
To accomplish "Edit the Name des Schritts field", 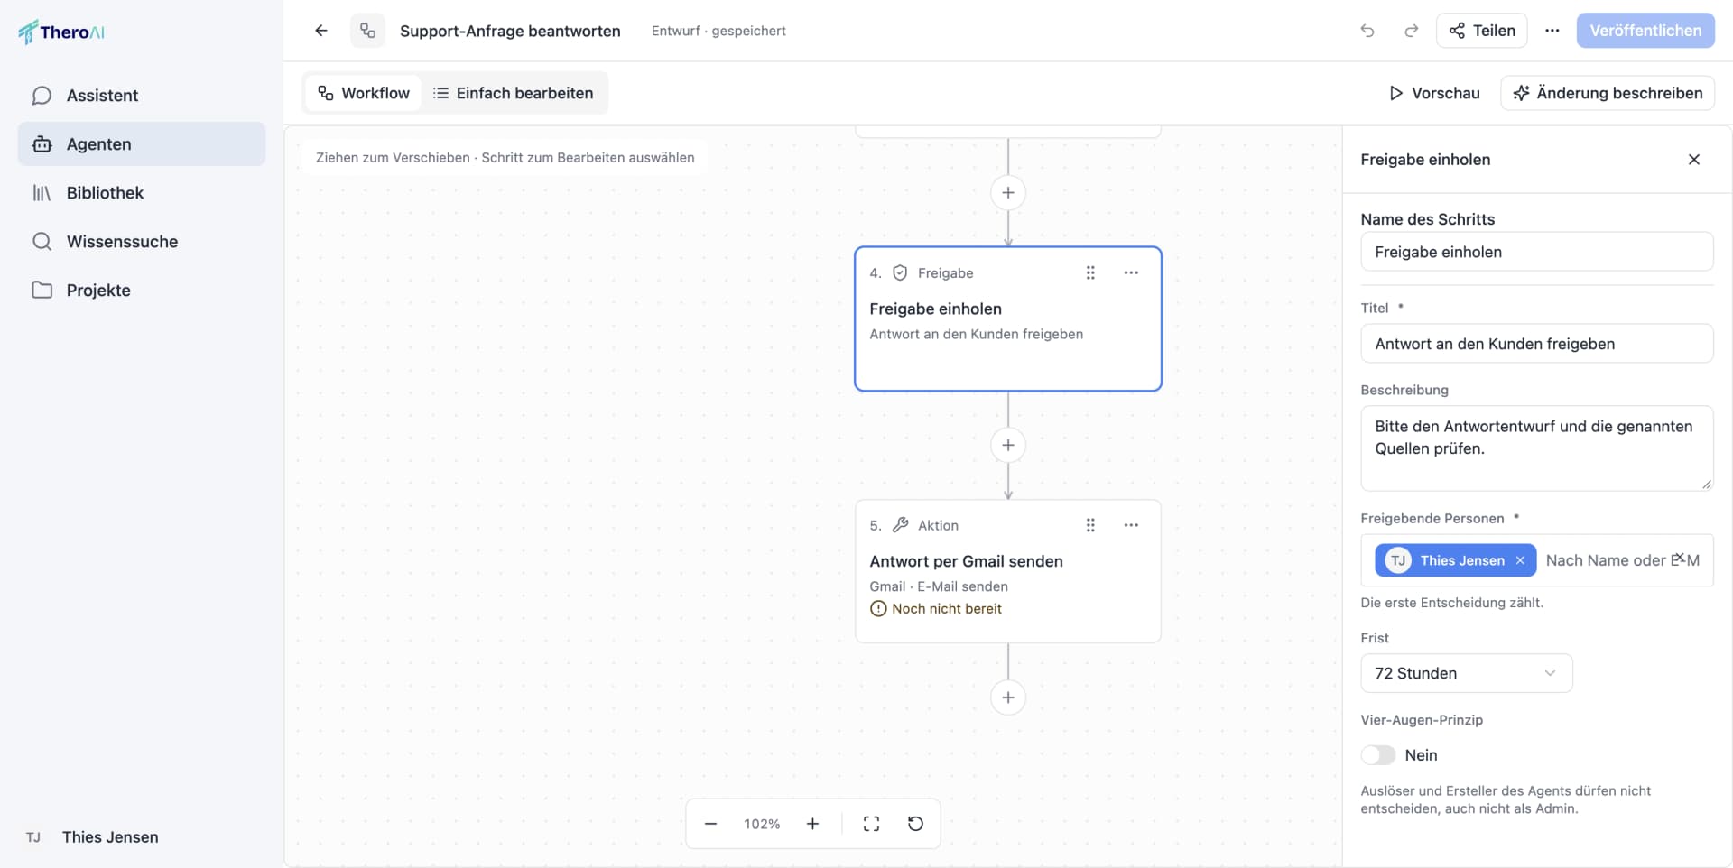I will click(1537, 252).
